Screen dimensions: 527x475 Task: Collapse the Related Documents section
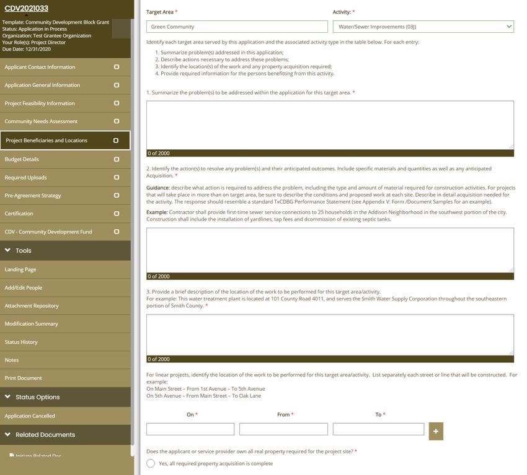[65, 435]
